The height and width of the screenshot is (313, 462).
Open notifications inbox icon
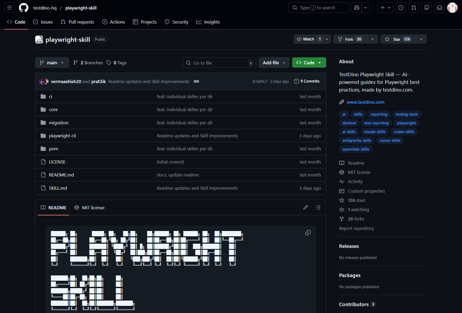(x=439, y=8)
